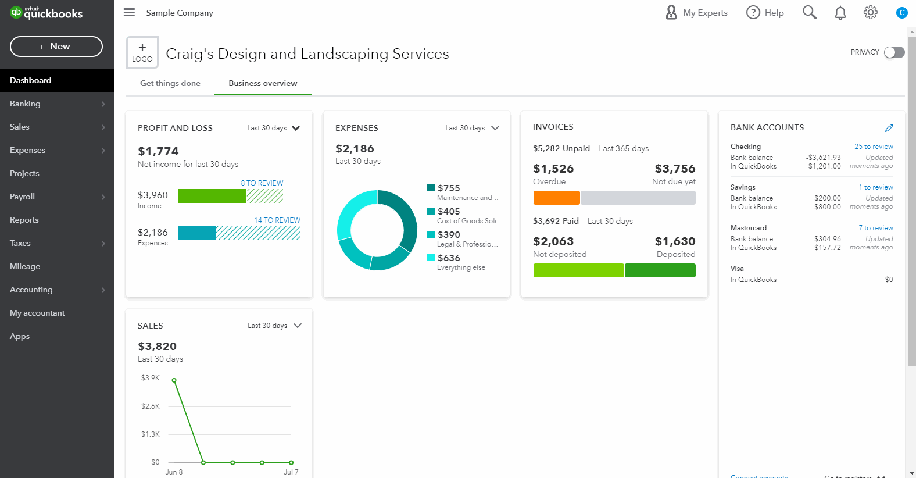The image size is (916, 478).
Task: Click light green Not deposited bar
Action: (x=578, y=270)
